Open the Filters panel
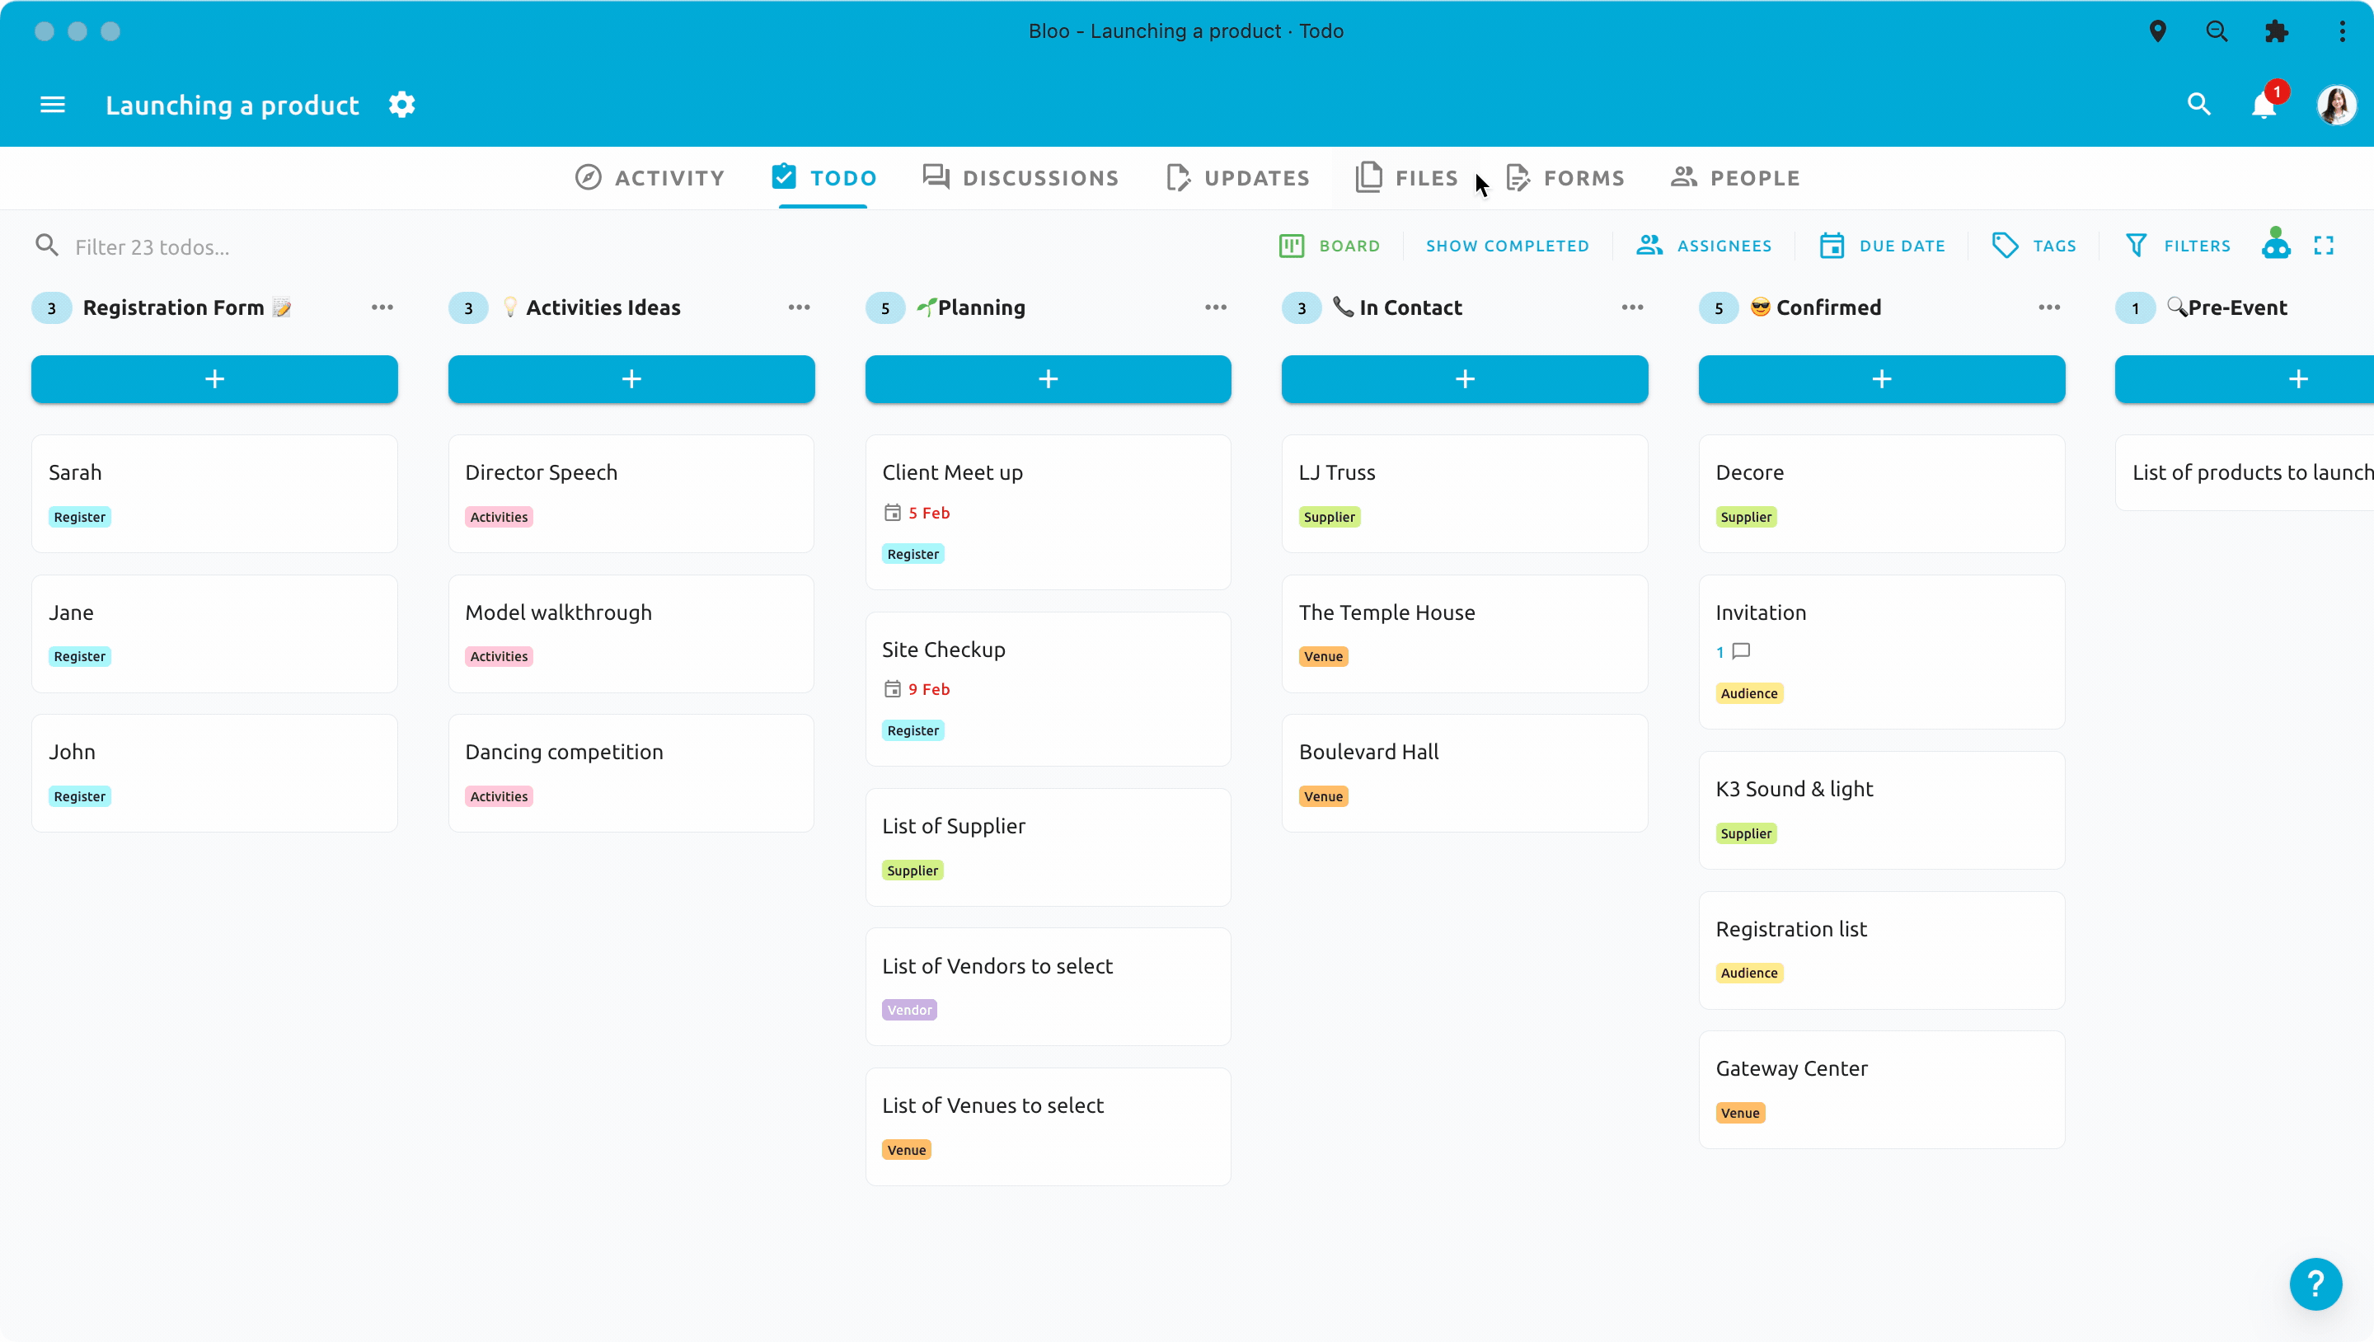The image size is (2374, 1342). click(x=2178, y=246)
